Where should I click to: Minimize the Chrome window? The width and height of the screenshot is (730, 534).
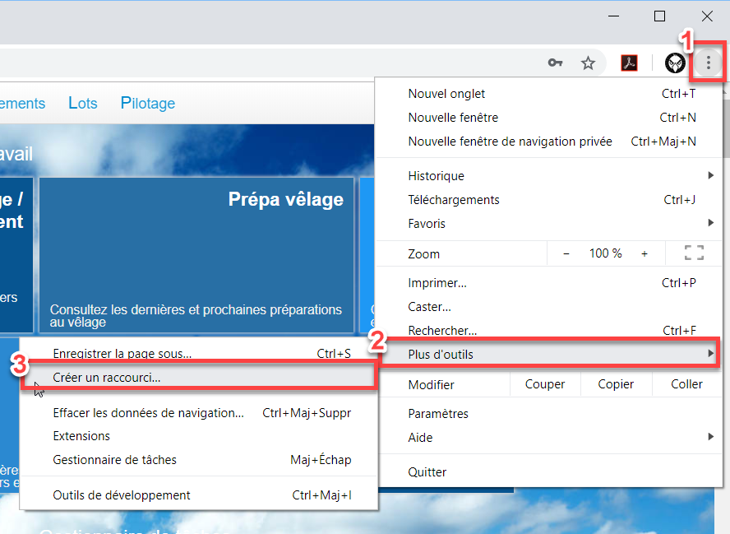[x=613, y=16]
